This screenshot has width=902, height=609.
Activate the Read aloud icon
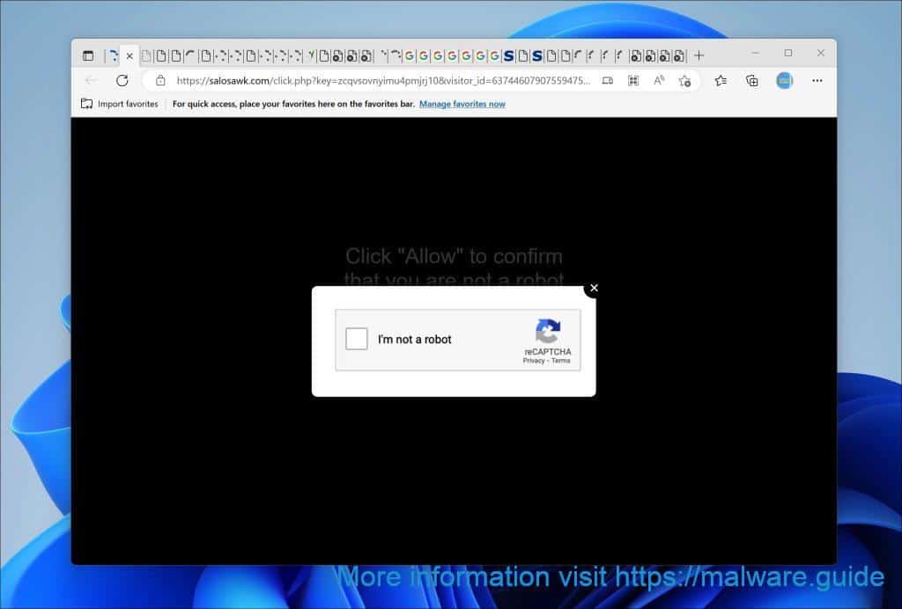659,80
